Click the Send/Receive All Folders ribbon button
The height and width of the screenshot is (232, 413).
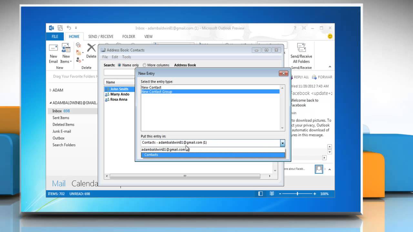pyautogui.click(x=301, y=53)
